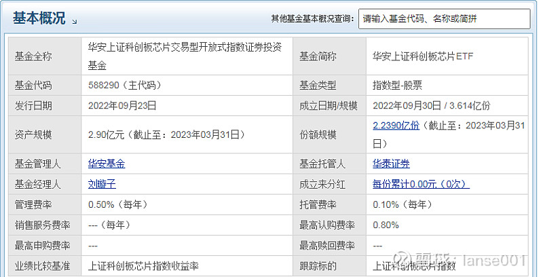Image resolution: width=543 pixels, height=277 pixels.
Task: Click the fund type value 指数型-股票
Action: pos(397,85)
